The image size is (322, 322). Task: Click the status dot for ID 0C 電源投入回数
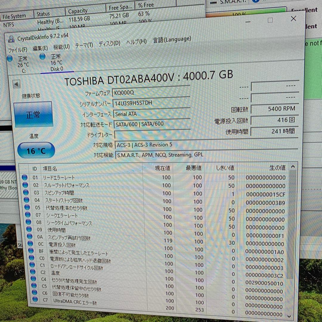[30, 243]
